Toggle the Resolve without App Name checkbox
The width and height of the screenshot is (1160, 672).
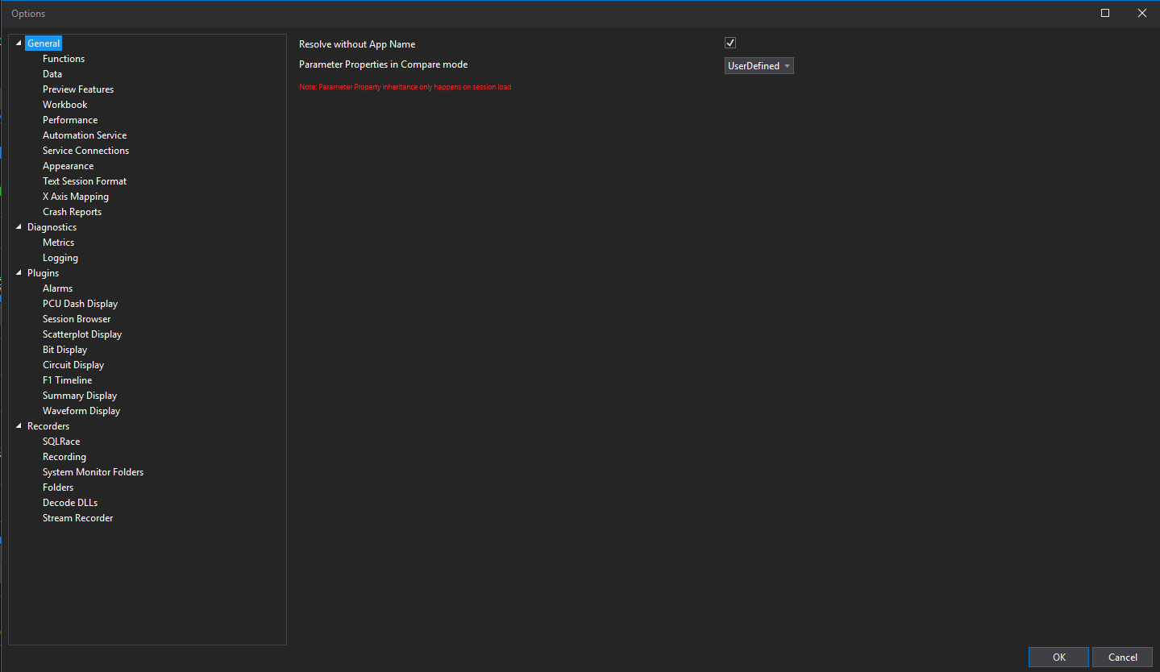[730, 43]
